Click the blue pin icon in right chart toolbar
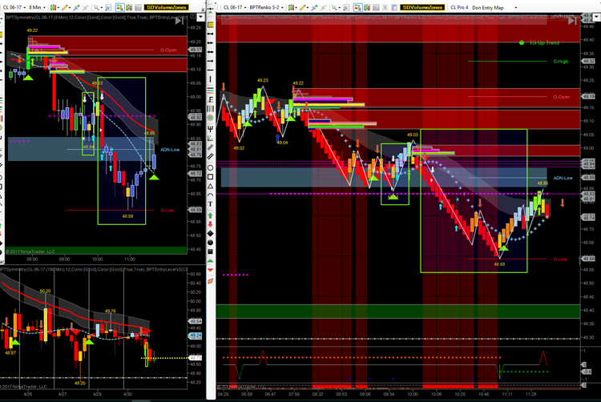 [314, 7]
